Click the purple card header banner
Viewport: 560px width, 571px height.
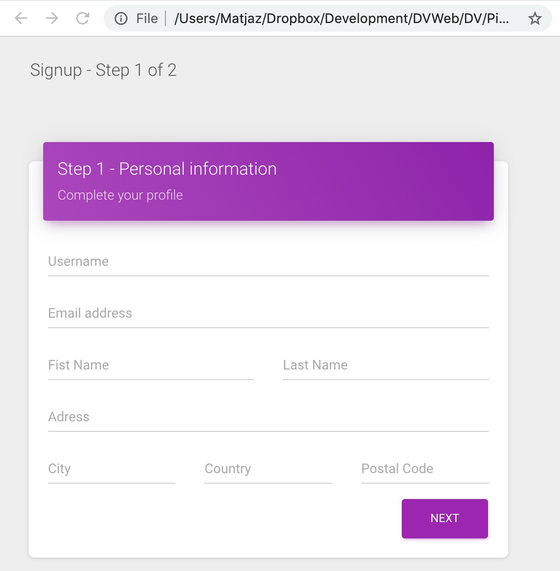click(x=268, y=181)
